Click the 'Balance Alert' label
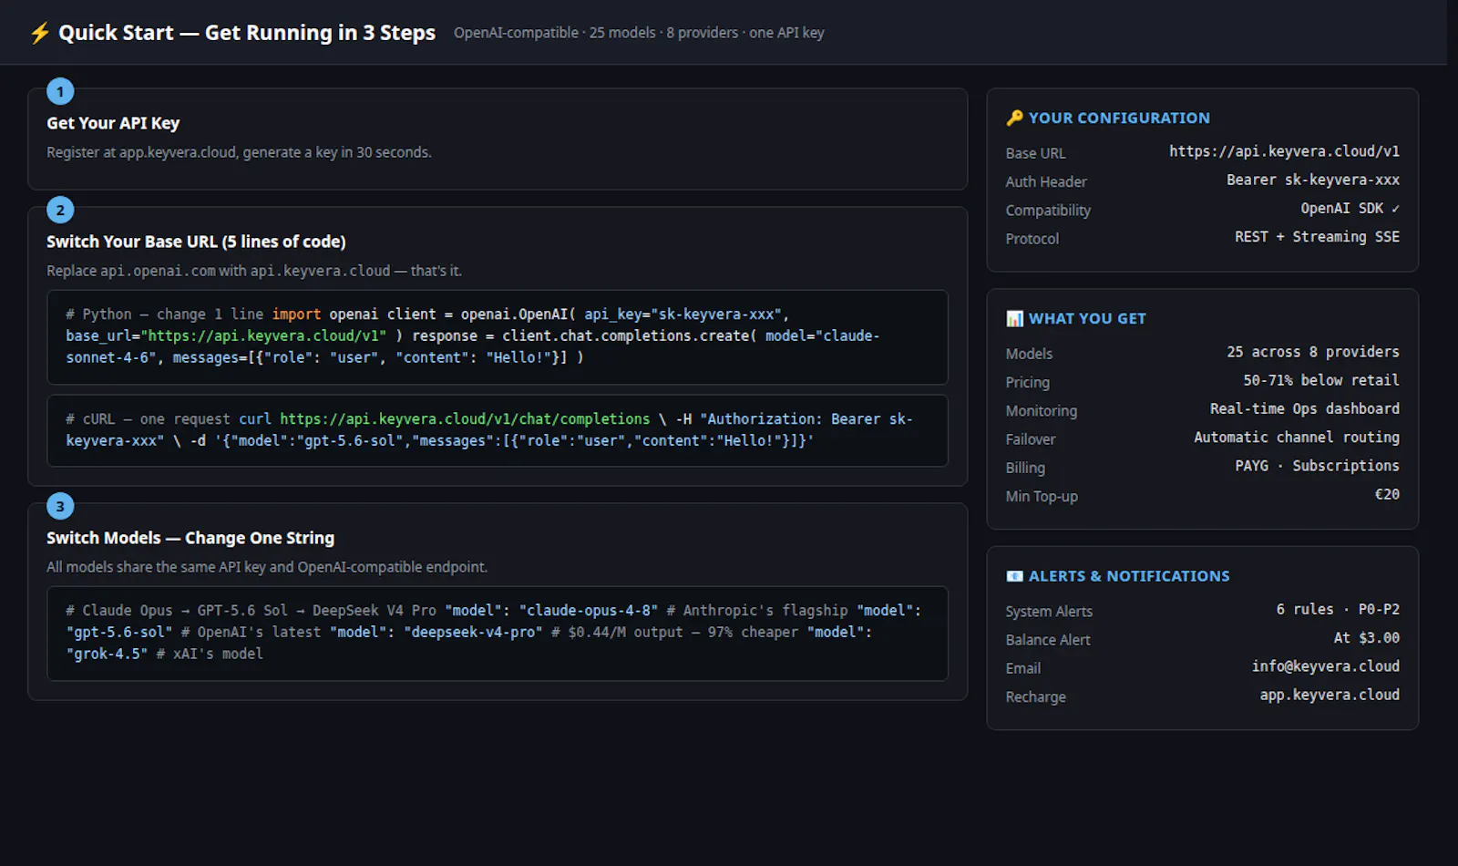This screenshot has height=866, width=1458. pyautogui.click(x=1048, y=640)
